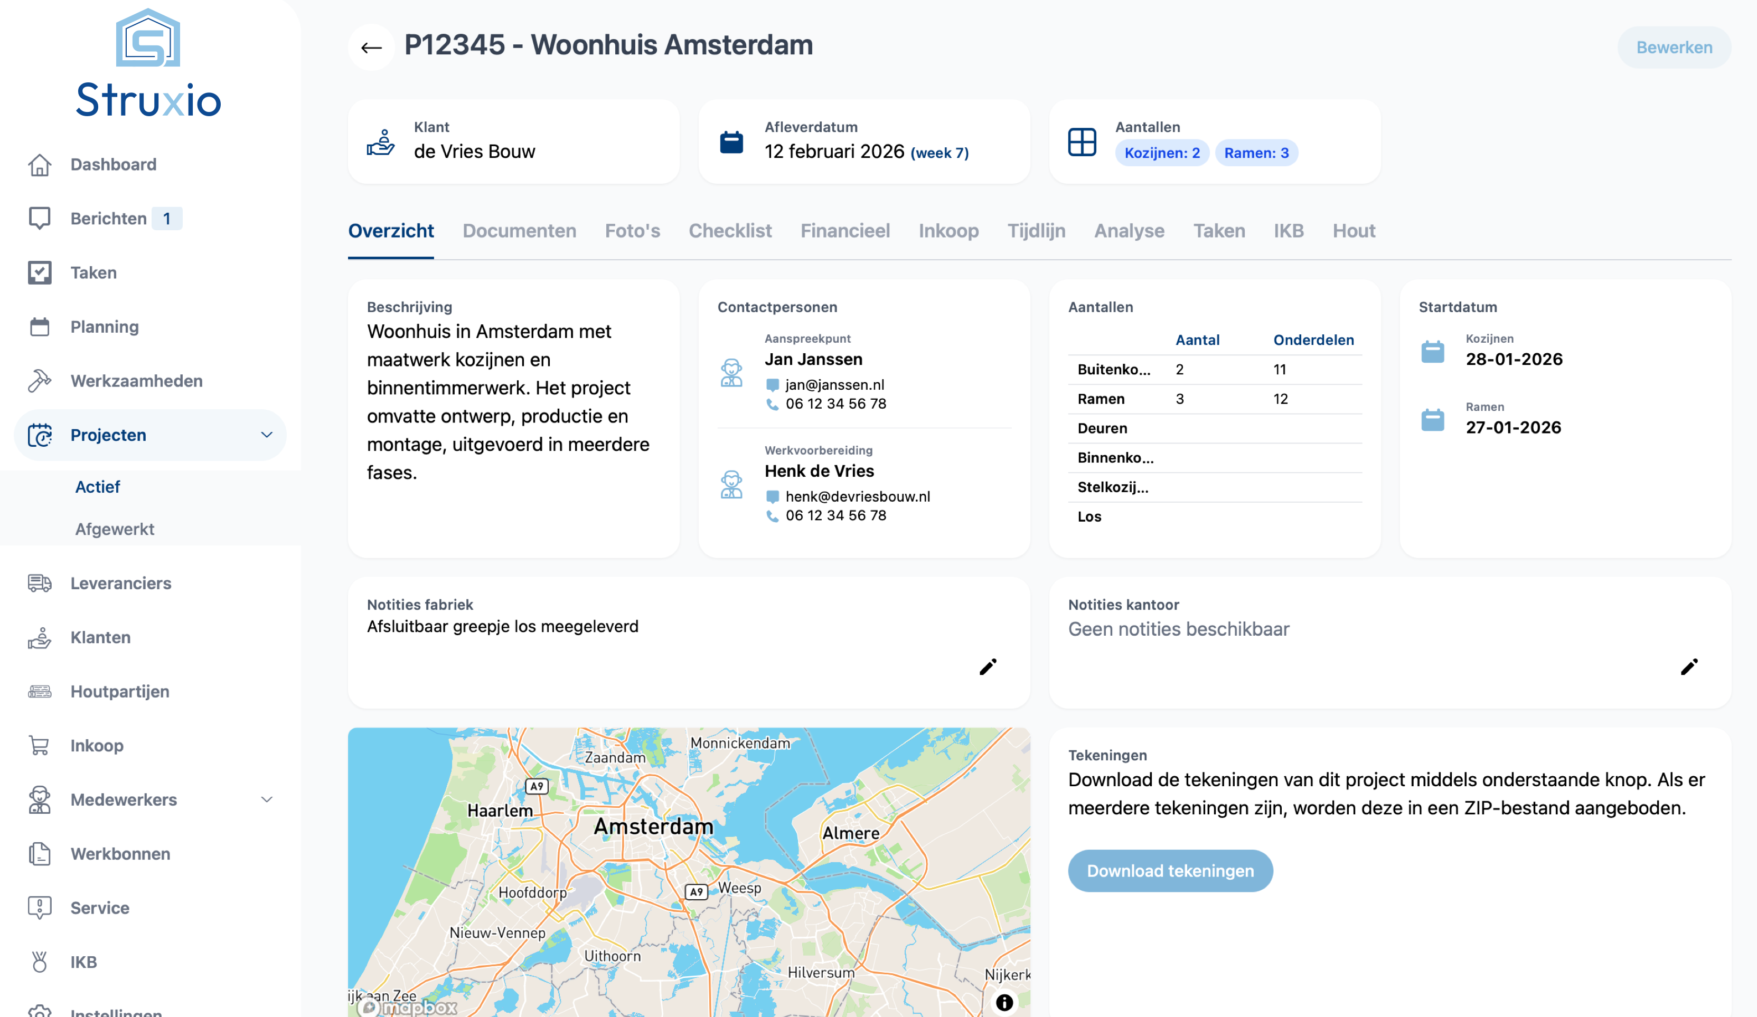The width and height of the screenshot is (1757, 1017).
Task: Open the Financieel tab
Action: point(844,231)
